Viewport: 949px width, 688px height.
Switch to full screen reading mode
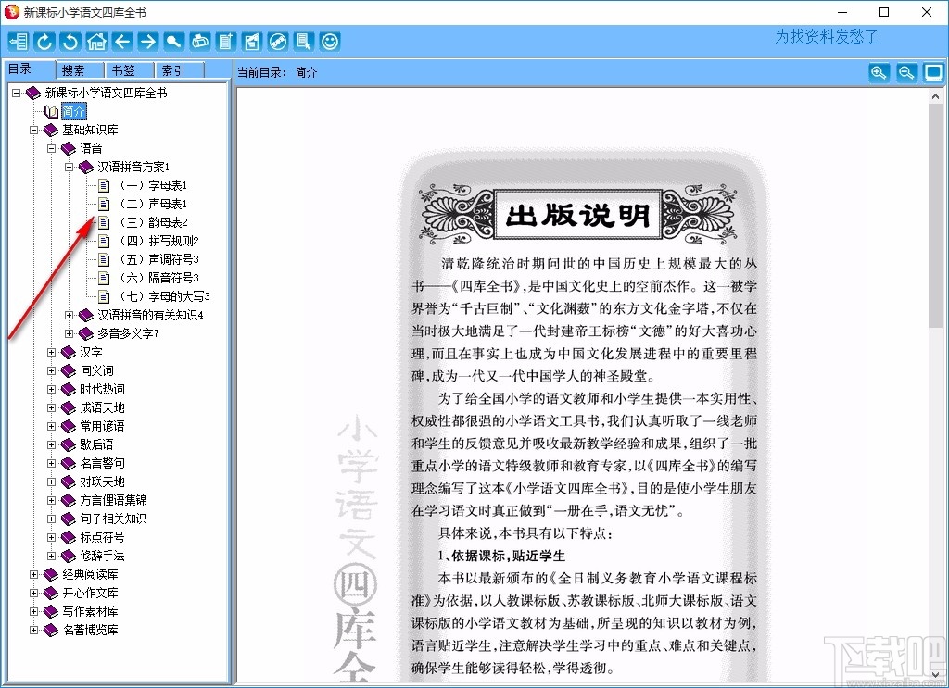[933, 72]
